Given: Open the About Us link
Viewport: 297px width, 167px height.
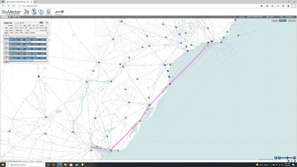Looking at the screenshot, I should (25, 161).
